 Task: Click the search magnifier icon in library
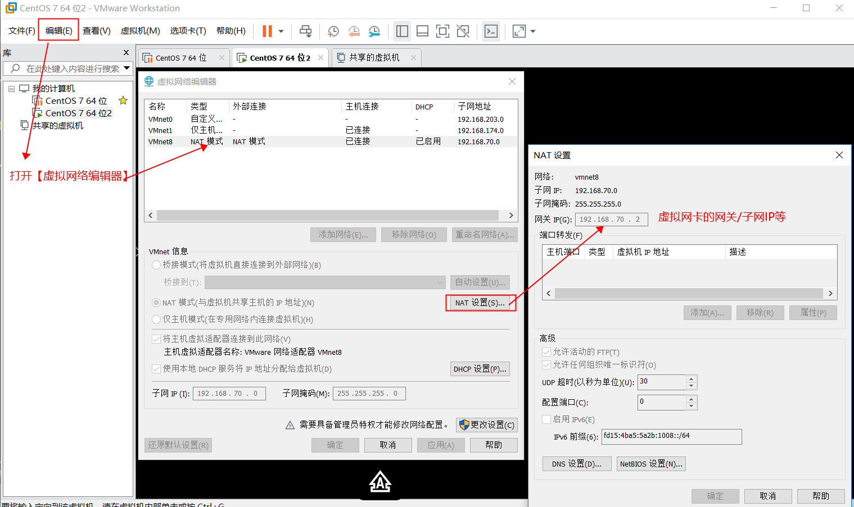coord(16,68)
